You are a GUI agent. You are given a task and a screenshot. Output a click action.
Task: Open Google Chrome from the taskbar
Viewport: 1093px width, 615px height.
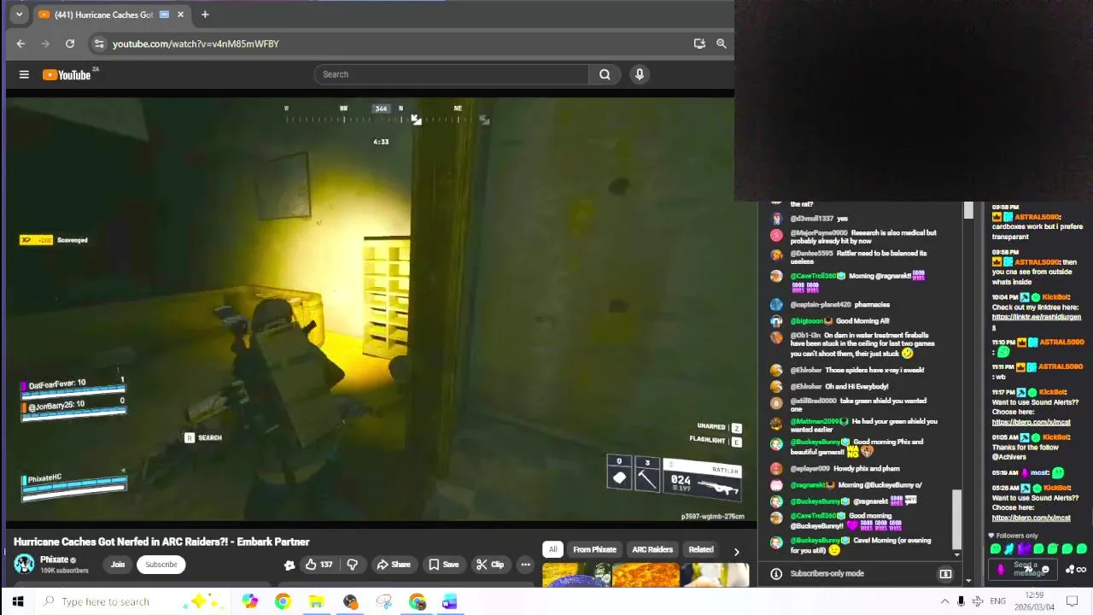283,601
